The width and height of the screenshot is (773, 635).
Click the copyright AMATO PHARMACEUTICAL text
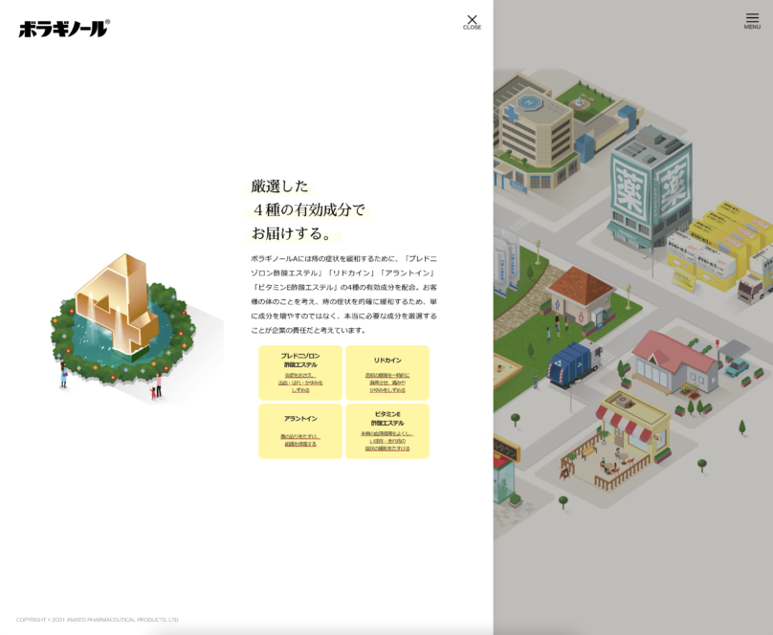coord(98,620)
